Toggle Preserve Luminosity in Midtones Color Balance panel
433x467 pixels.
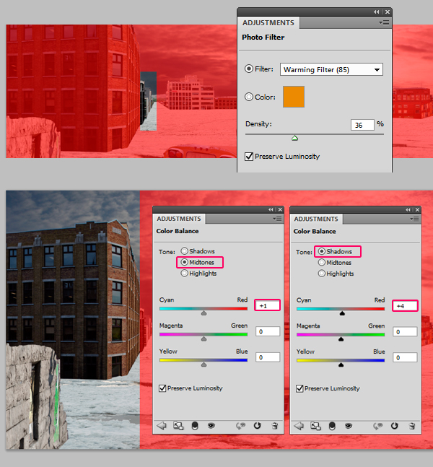point(162,388)
